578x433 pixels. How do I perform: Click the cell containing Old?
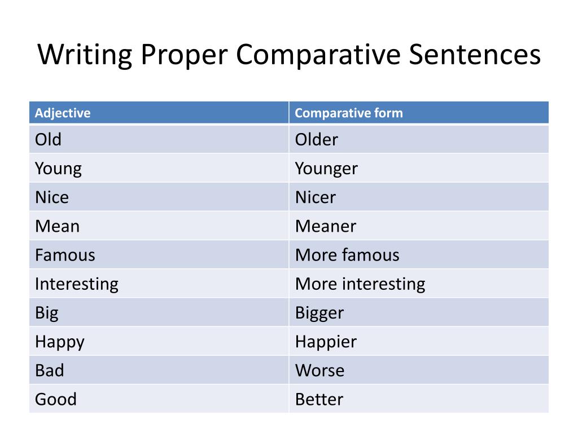(x=159, y=140)
